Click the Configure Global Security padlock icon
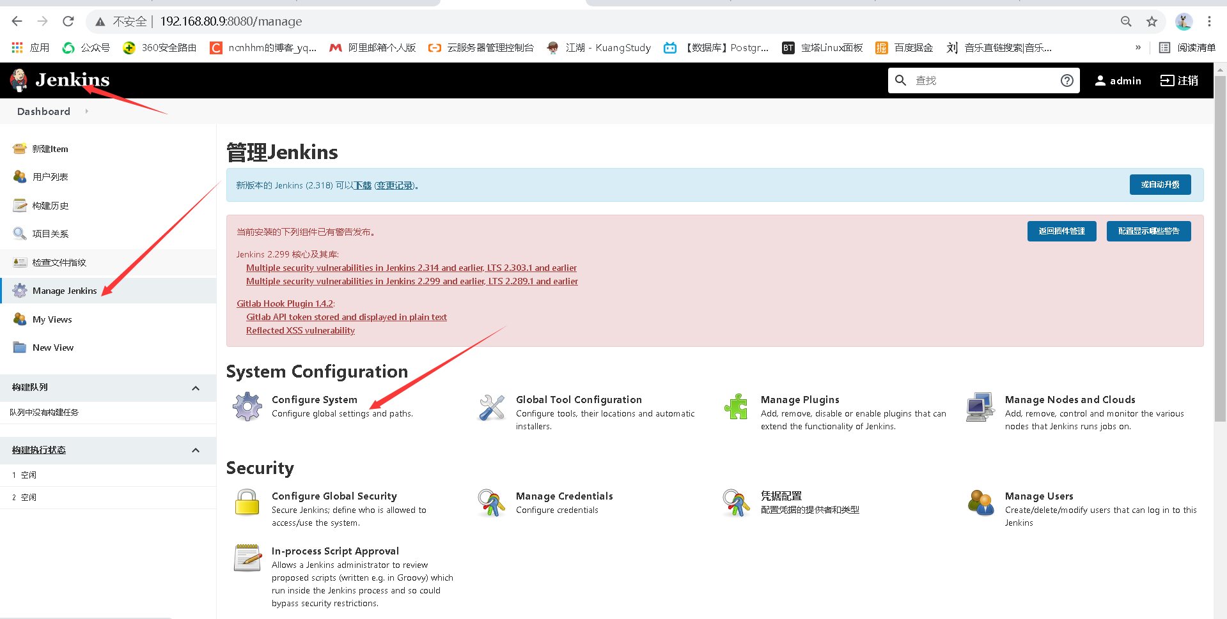The height and width of the screenshot is (619, 1227). (x=247, y=503)
